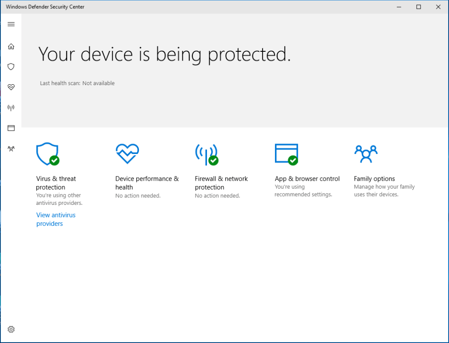Go to Home in the sidebar
The width and height of the screenshot is (449, 343).
point(11,46)
